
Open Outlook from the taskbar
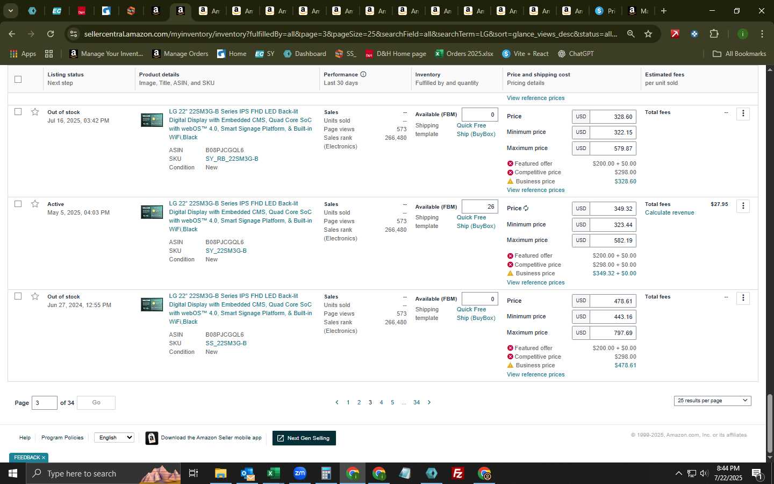click(x=247, y=473)
